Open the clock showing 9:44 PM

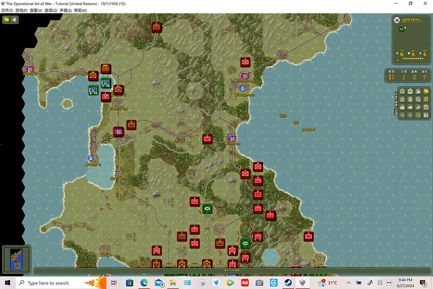405,283
